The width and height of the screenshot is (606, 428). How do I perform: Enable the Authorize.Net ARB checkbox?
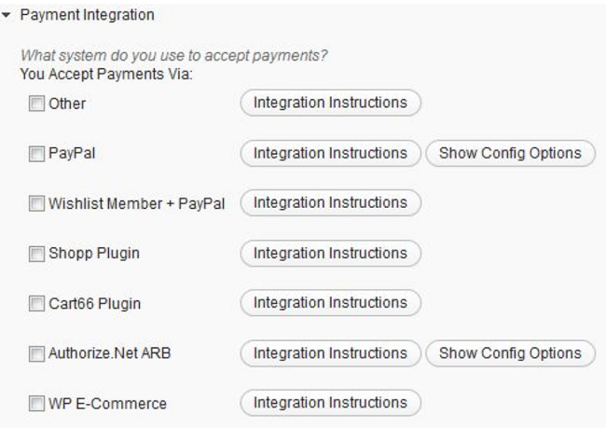pyautogui.click(x=36, y=354)
